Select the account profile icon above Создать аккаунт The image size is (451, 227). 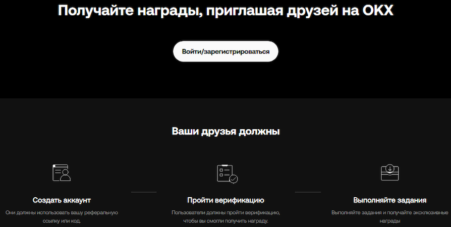pyautogui.click(x=62, y=173)
